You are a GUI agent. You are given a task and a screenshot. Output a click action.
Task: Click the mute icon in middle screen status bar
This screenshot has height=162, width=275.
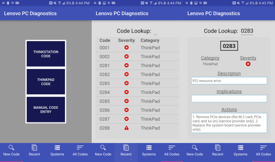pos(147,3)
